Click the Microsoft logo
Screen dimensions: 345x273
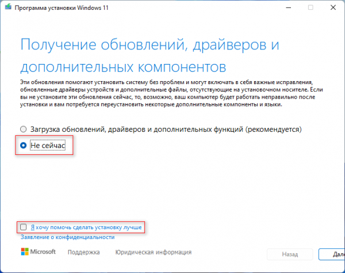click(x=39, y=252)
